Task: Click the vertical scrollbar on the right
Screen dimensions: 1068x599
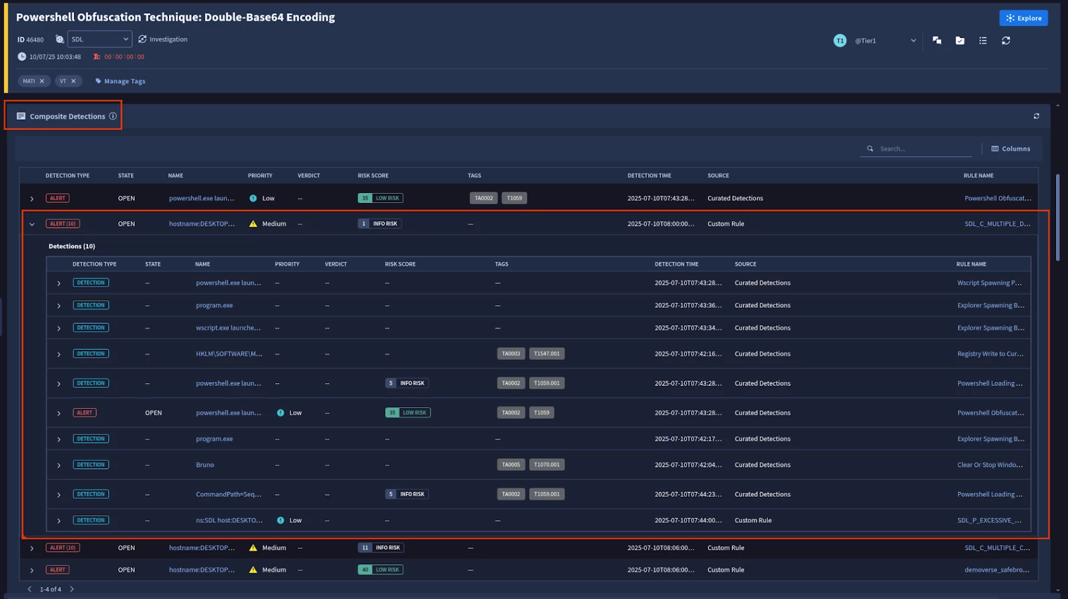Action: coord(1057,218)
